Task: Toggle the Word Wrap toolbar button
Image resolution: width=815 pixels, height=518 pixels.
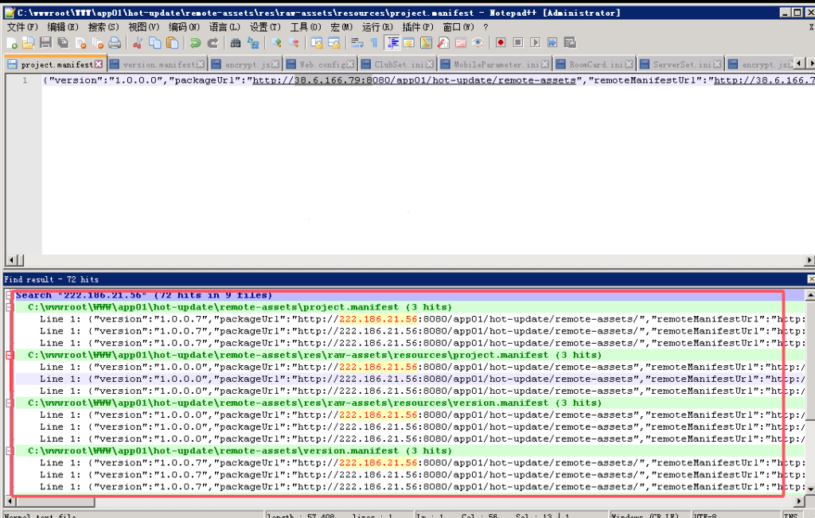Action: pyautogui.click(x=357, y=43)
